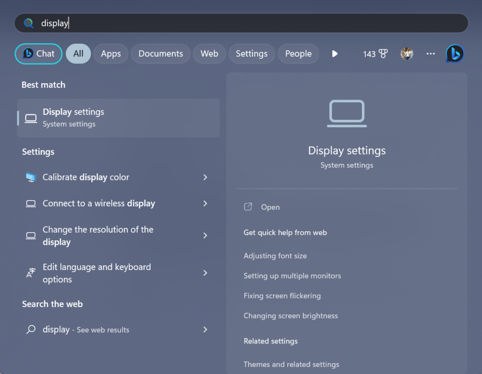Screen dimensions: 482x374
Task: Click inside the search input box
Action: click(241, 23)
